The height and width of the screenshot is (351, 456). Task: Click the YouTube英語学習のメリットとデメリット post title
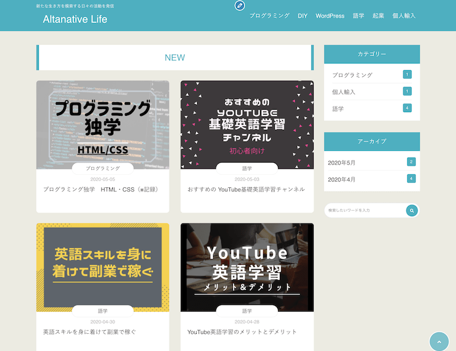242,332
